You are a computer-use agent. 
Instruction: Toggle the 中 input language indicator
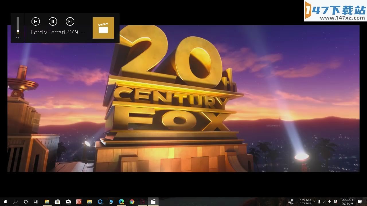(329, 202)
